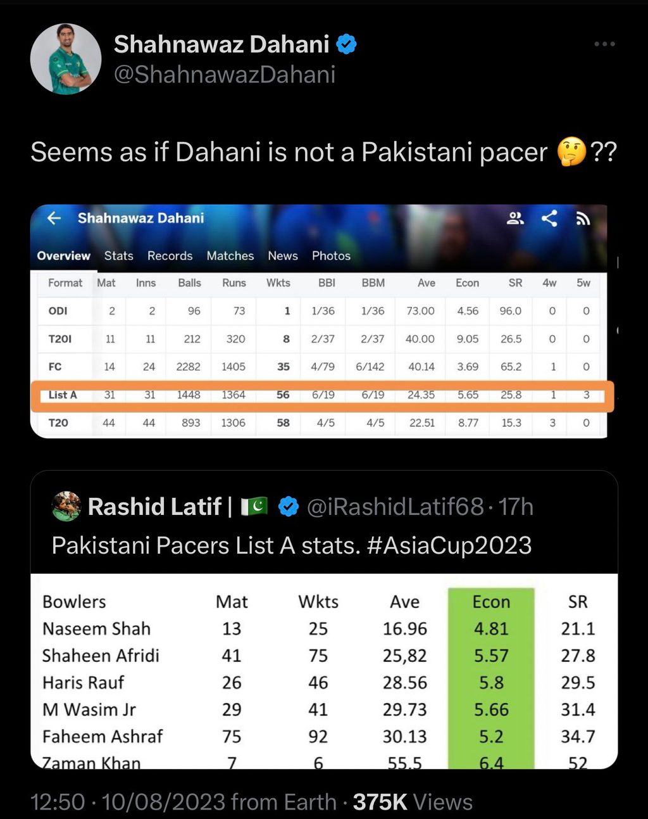Image resolution: width=648 pixels, height=819 pixels.
Task: Click the share icon in the stats header
Action: (x=549, y=219)
